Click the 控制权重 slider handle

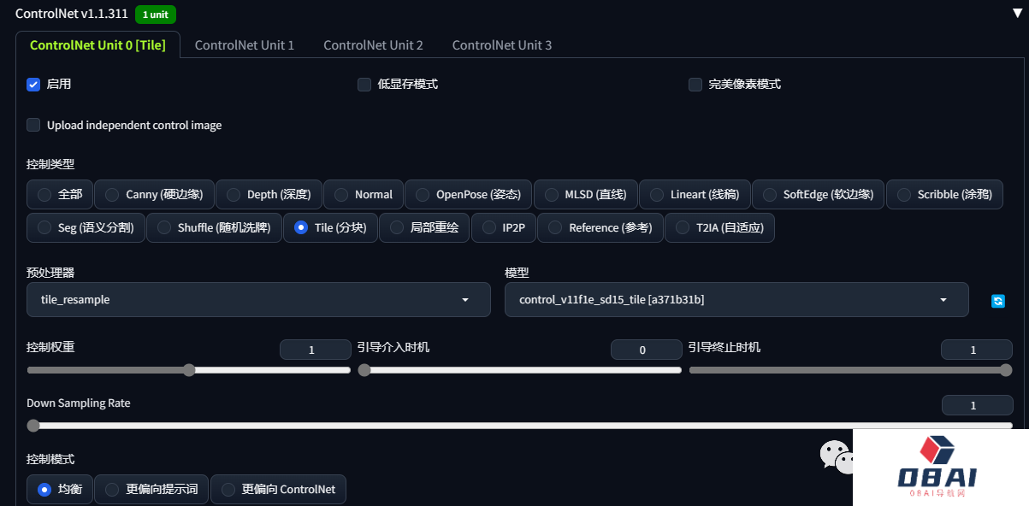click(189, 370)
